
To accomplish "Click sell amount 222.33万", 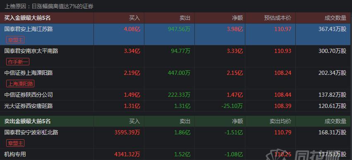I will pos(179,95).
